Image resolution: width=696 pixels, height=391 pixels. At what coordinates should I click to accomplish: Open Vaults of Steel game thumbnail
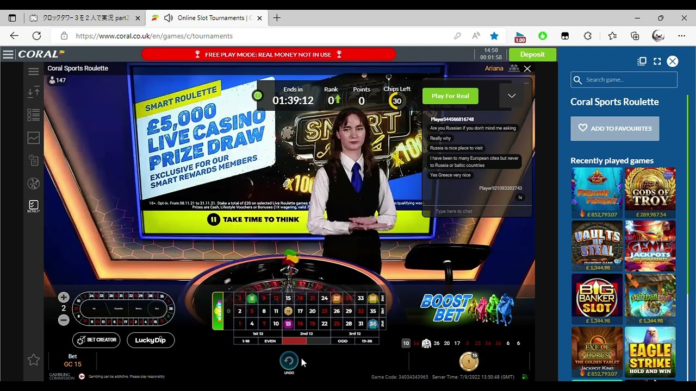click(597, 246)
